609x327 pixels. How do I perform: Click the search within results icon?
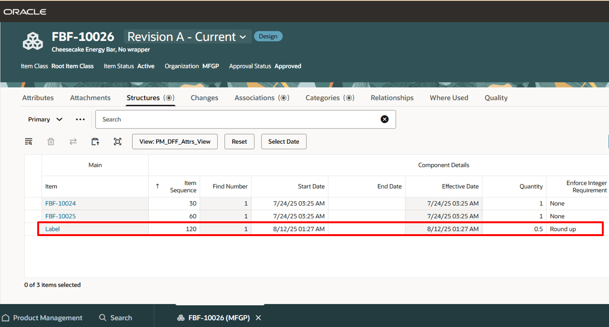[29, 141]
